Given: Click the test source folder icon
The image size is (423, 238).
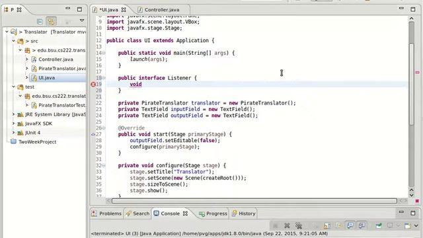Looking at the screenshot, I should coord(20,87).
